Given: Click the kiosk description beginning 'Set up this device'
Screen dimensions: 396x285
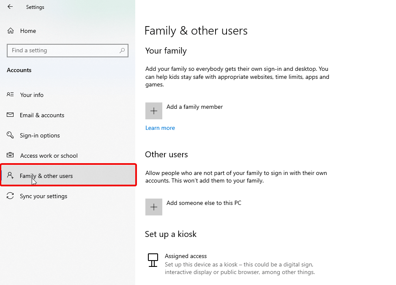Looking at the screenshot, I should (240, 269).
